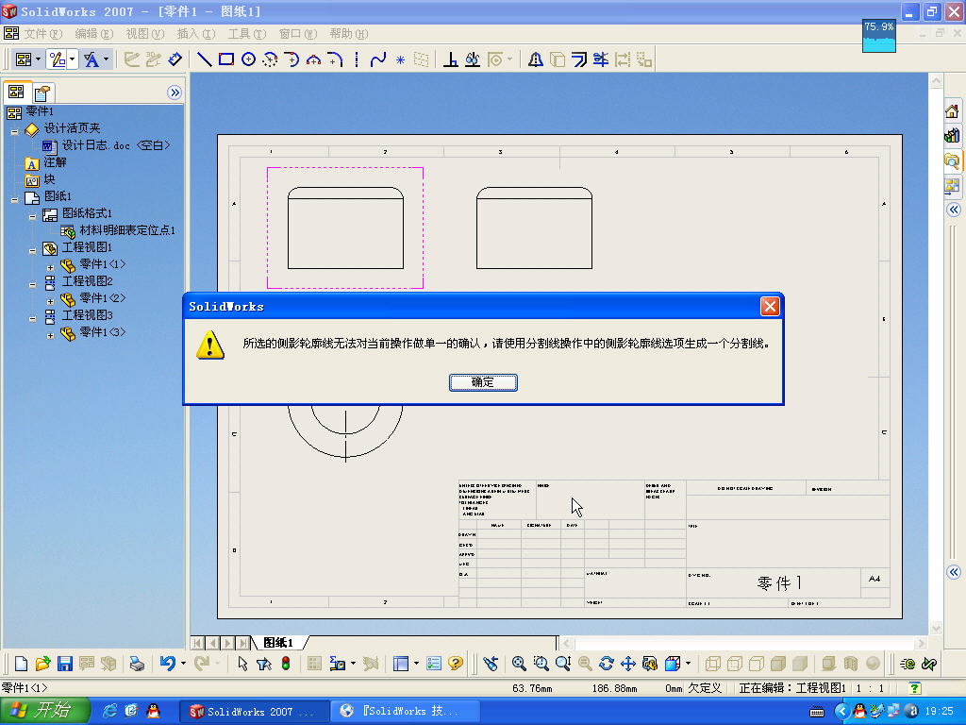Click the 『SolidWorks 技... browser taskbar button

click(x=405, y=712)
